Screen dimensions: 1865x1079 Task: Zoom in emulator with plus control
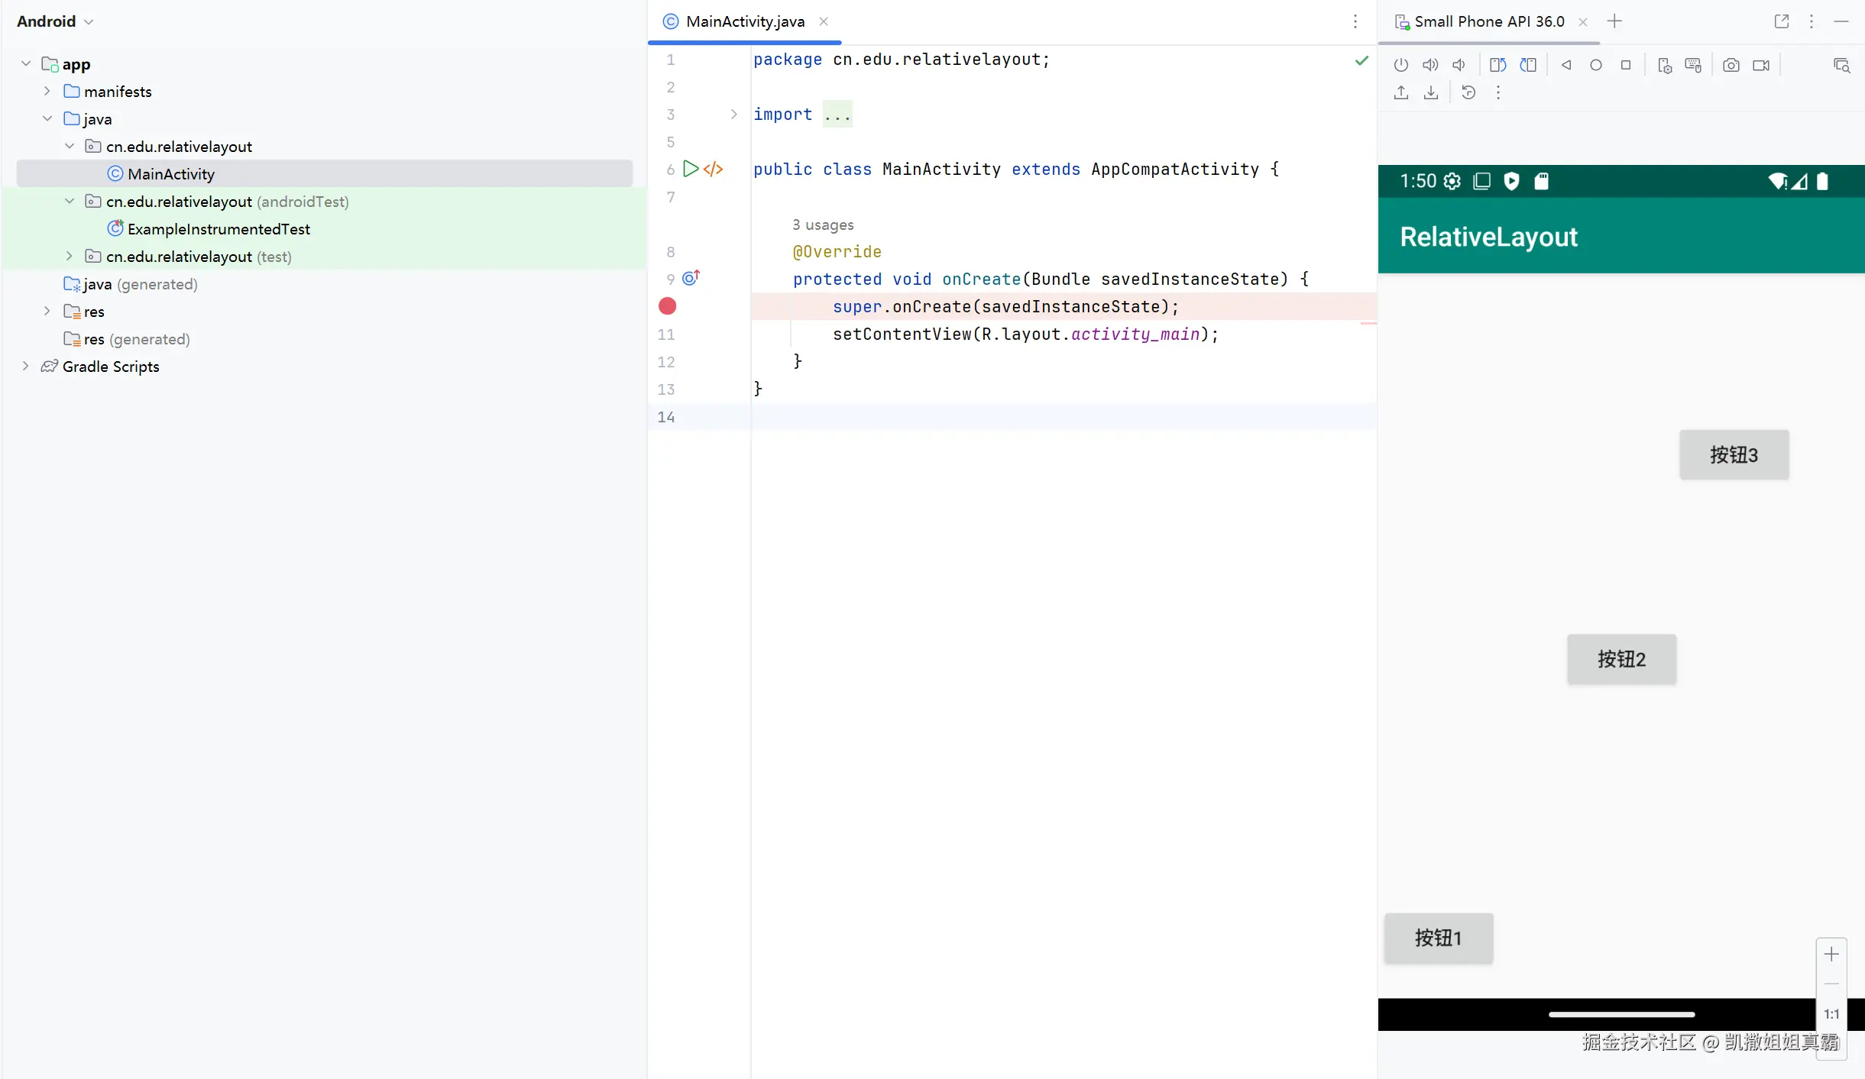1831,955
